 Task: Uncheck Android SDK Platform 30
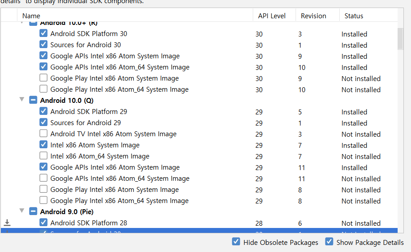click(x=44, y=33)
